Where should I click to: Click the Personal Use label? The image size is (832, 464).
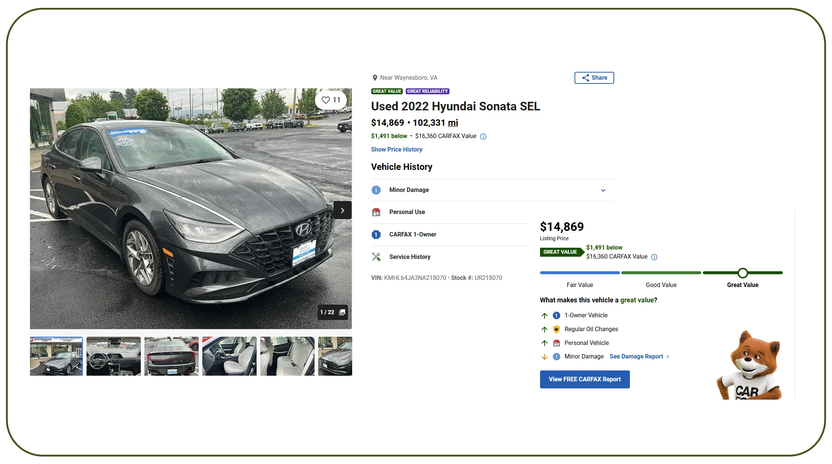[x=407, y=212]
